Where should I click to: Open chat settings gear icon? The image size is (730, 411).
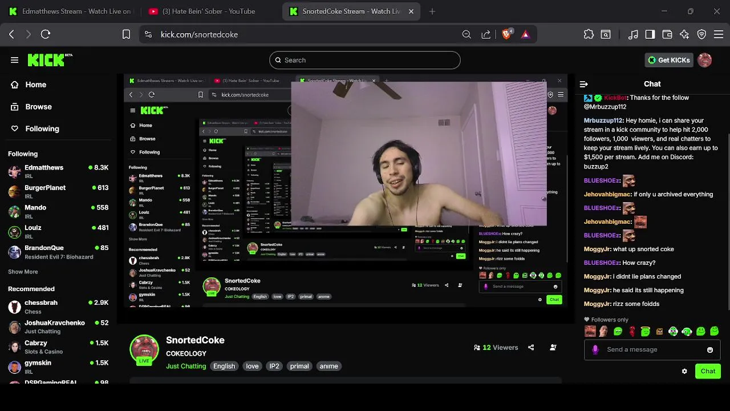tap(684, 371)
